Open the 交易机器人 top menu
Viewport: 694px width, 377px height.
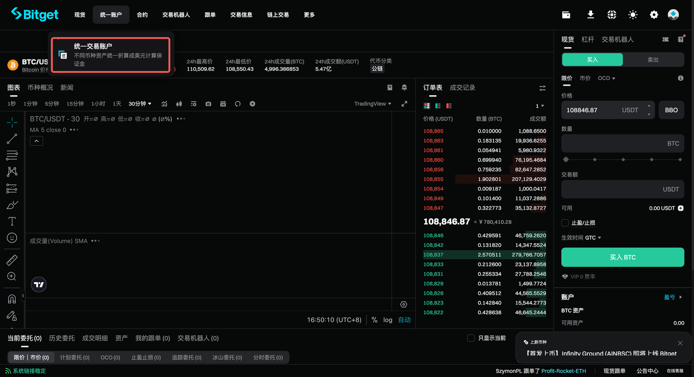click(176, 15)
